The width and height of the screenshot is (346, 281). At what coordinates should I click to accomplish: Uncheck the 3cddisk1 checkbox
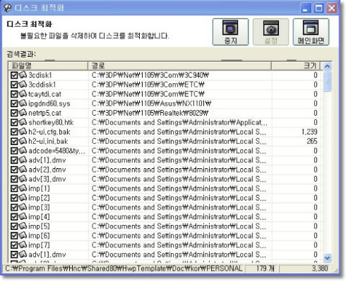(x=14, y=85)
